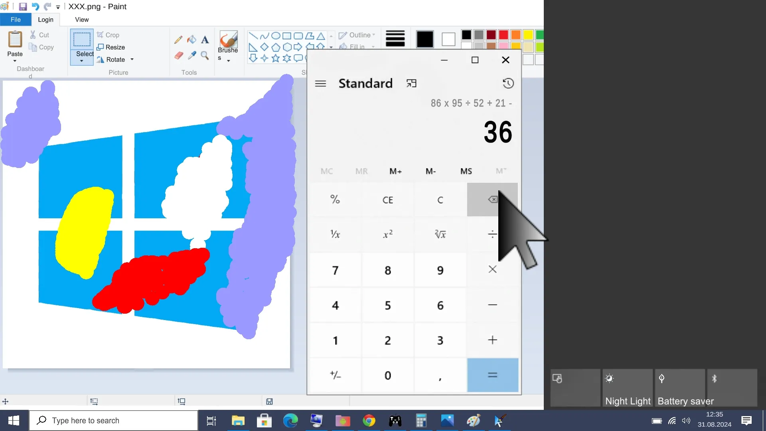The height and width of the screenshot is (431, 766).
Task: Select the Pencil tool in Paint
Action: (x=178, y=40)
